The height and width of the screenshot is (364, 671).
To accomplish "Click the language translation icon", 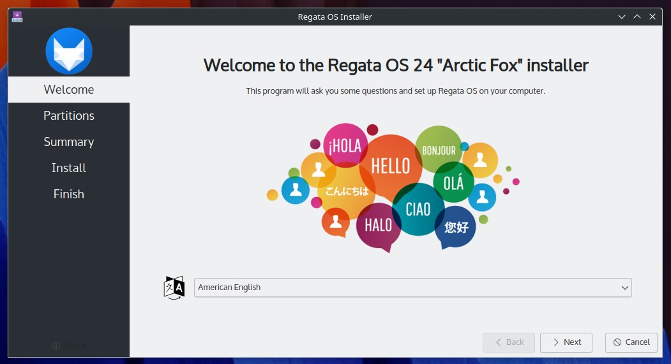I will click(174, 288).
